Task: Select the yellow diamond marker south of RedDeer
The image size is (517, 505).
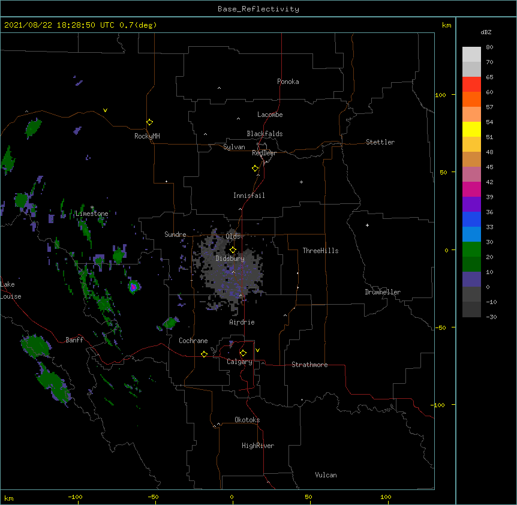Action: click(256, 169)
